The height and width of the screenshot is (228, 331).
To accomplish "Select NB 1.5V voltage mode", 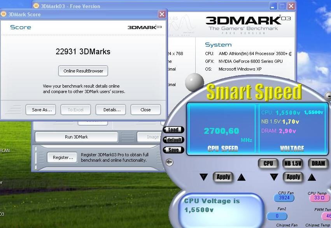I will click(x=292, y=163).
